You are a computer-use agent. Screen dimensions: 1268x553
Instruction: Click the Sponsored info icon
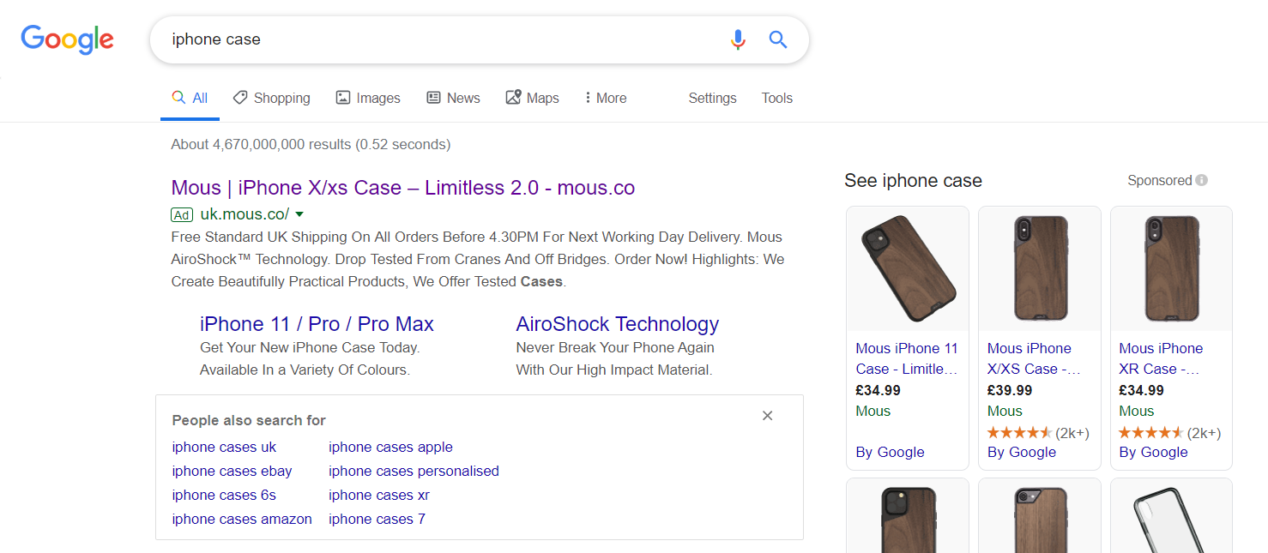[1202, 180]
